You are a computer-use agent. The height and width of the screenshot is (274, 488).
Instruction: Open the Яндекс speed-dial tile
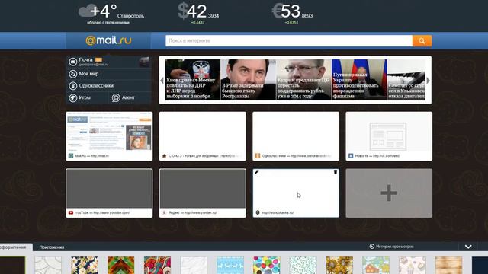[203, 193]
